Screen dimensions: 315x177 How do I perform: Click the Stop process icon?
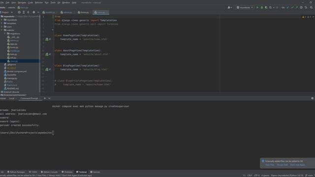[277, 7]
